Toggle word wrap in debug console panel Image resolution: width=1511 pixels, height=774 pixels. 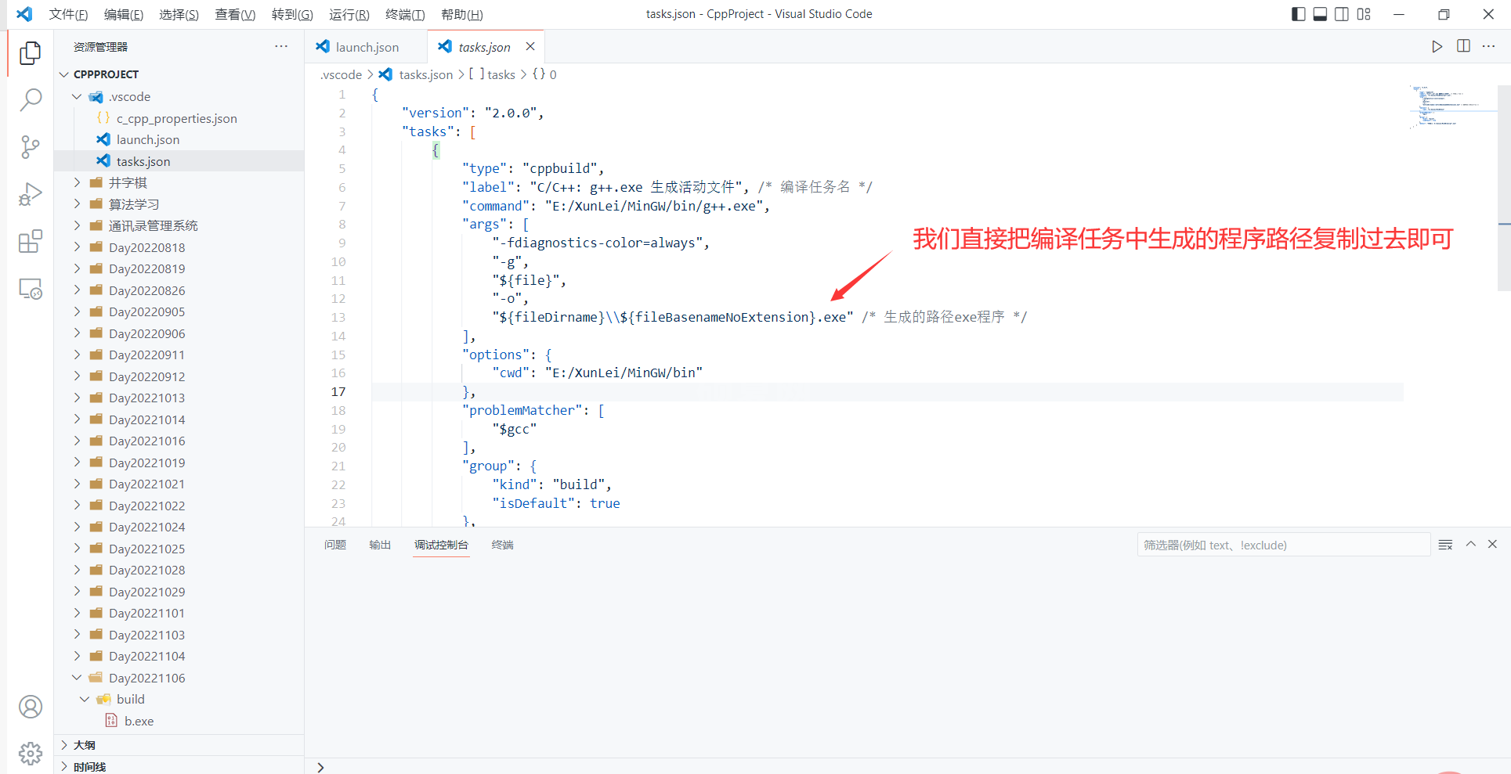pos(1445,545)
